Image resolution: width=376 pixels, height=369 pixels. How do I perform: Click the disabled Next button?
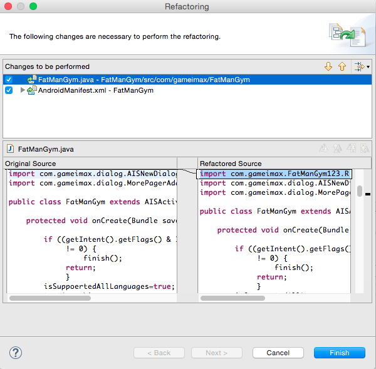(217, 353)
